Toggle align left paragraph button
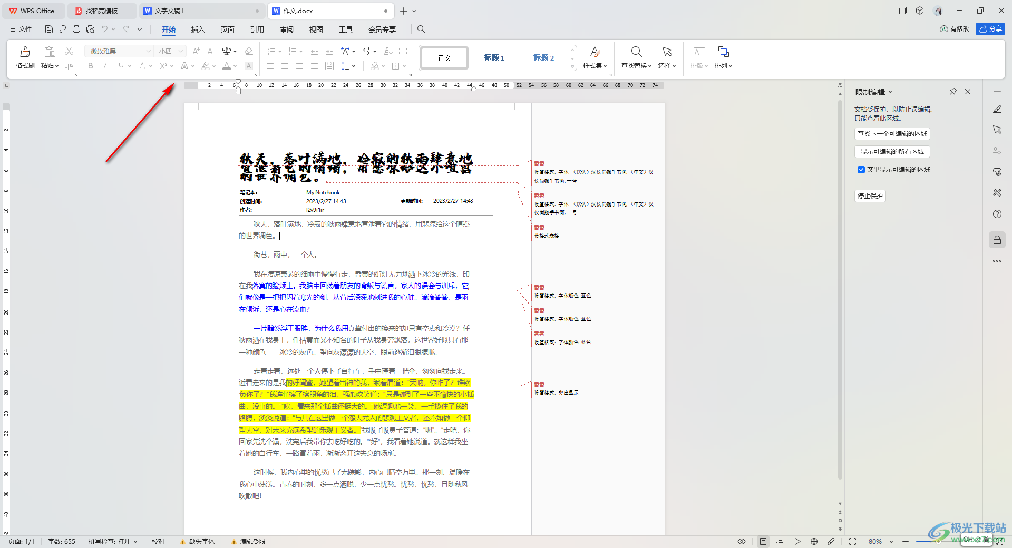 click(270, 66)
